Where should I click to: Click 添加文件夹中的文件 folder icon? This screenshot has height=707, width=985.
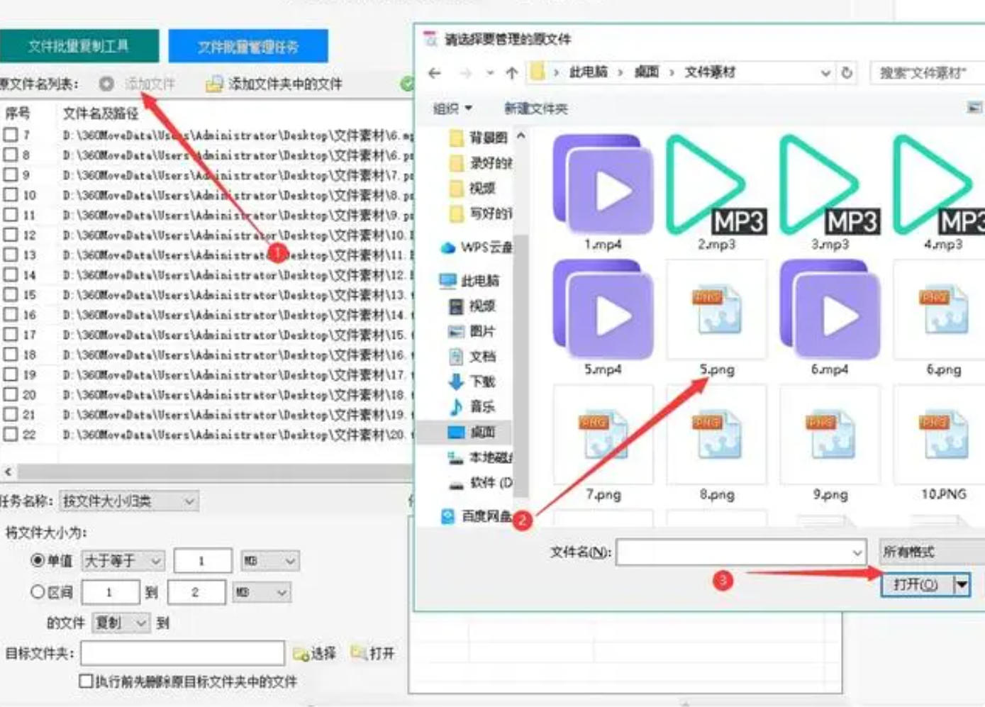tap(213, 84)
